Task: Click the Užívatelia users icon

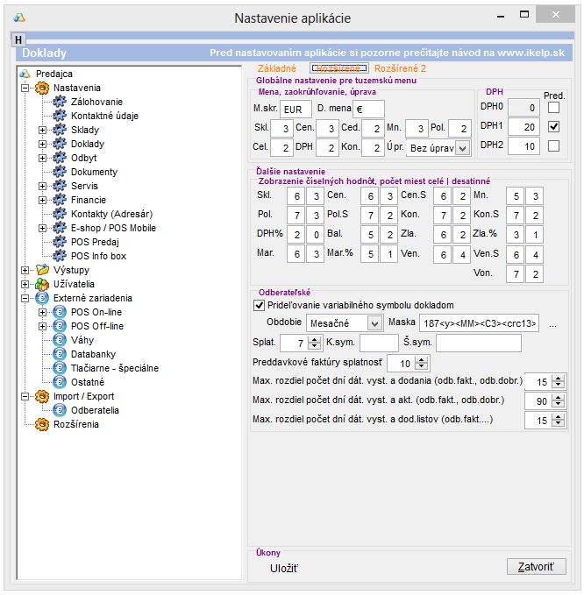Action: [40, 284]
